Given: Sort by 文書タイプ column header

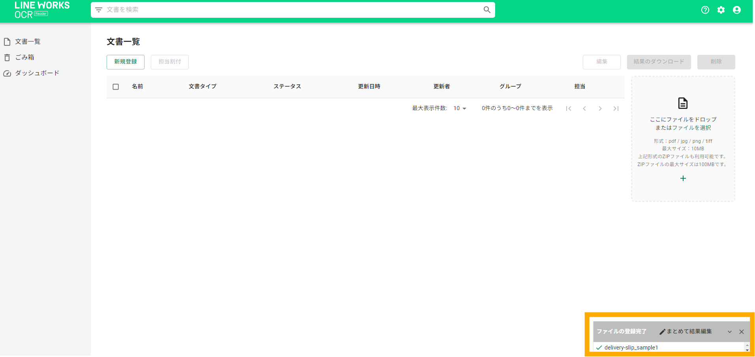Looking at the screenshot, I should pos(203,86).
